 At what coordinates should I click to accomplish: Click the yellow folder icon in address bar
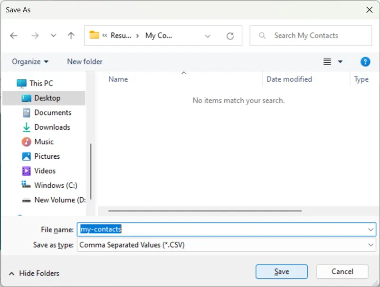pos(94,35)
